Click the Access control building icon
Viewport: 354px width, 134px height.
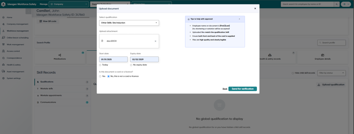coord(3,51)
